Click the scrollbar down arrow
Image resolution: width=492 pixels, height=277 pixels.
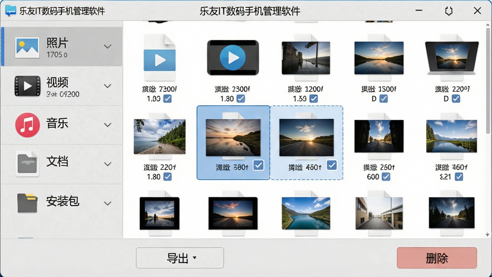point(487,235)
